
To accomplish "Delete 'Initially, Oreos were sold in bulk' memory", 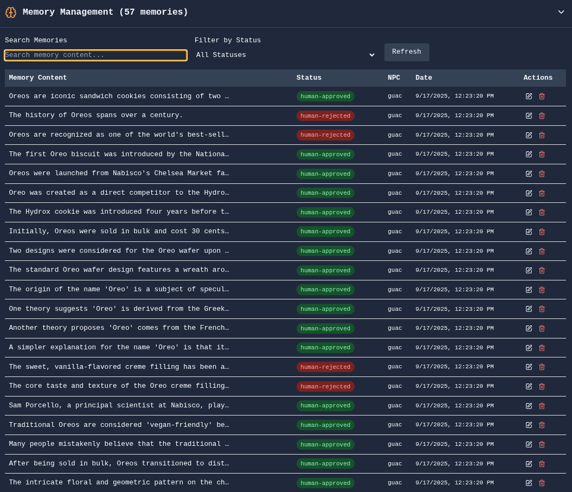I will pos(542,232).
